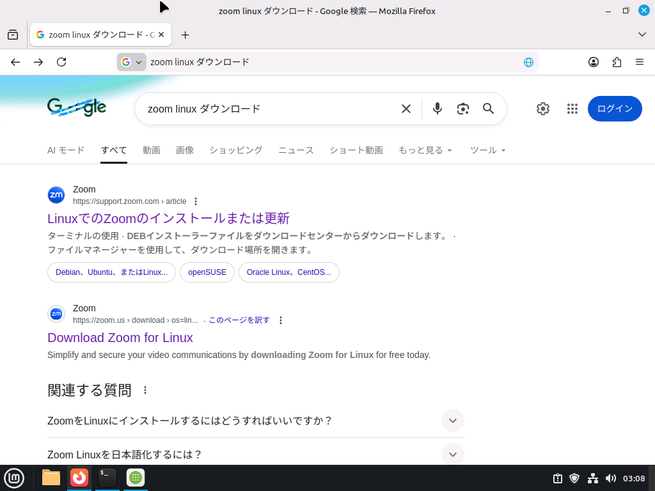The width and height of the screenshot is (655, 491).
Task: Open the network icon in the system tray
Action: click(592, 478)
